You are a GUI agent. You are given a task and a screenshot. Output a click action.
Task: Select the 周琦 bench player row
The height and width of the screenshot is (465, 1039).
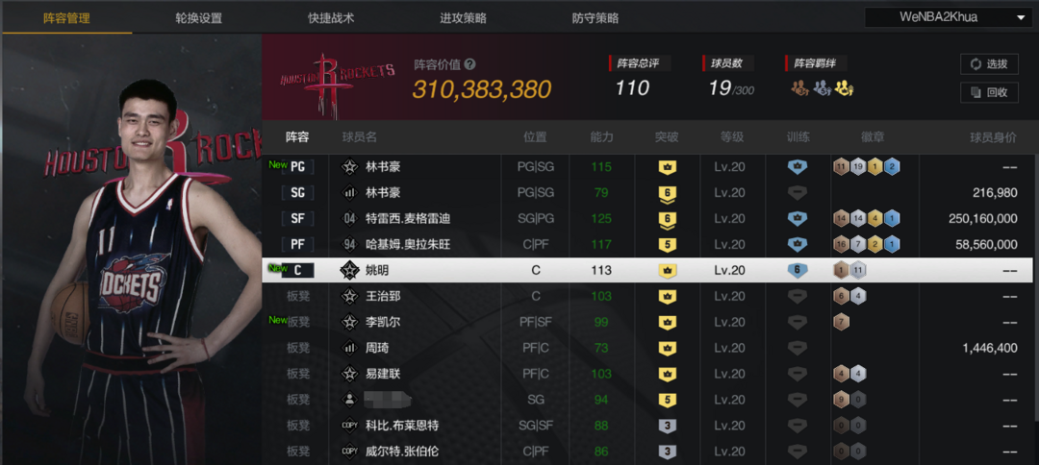(x=647, y=348)
